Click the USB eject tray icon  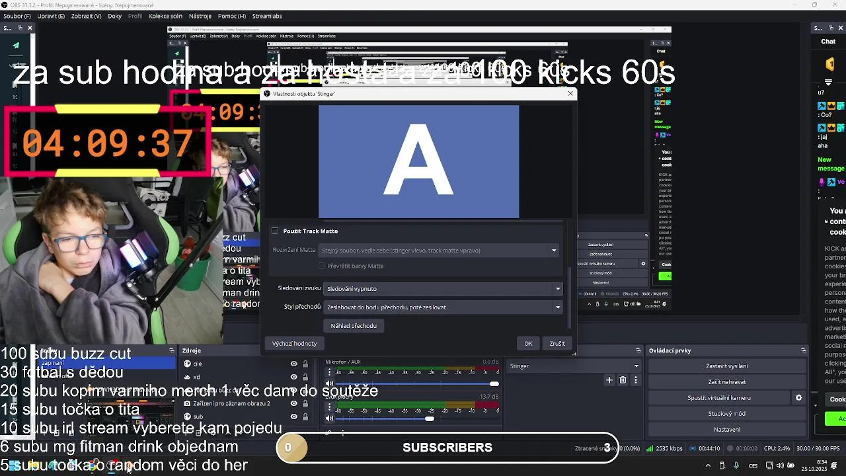(x=722, y=465)
